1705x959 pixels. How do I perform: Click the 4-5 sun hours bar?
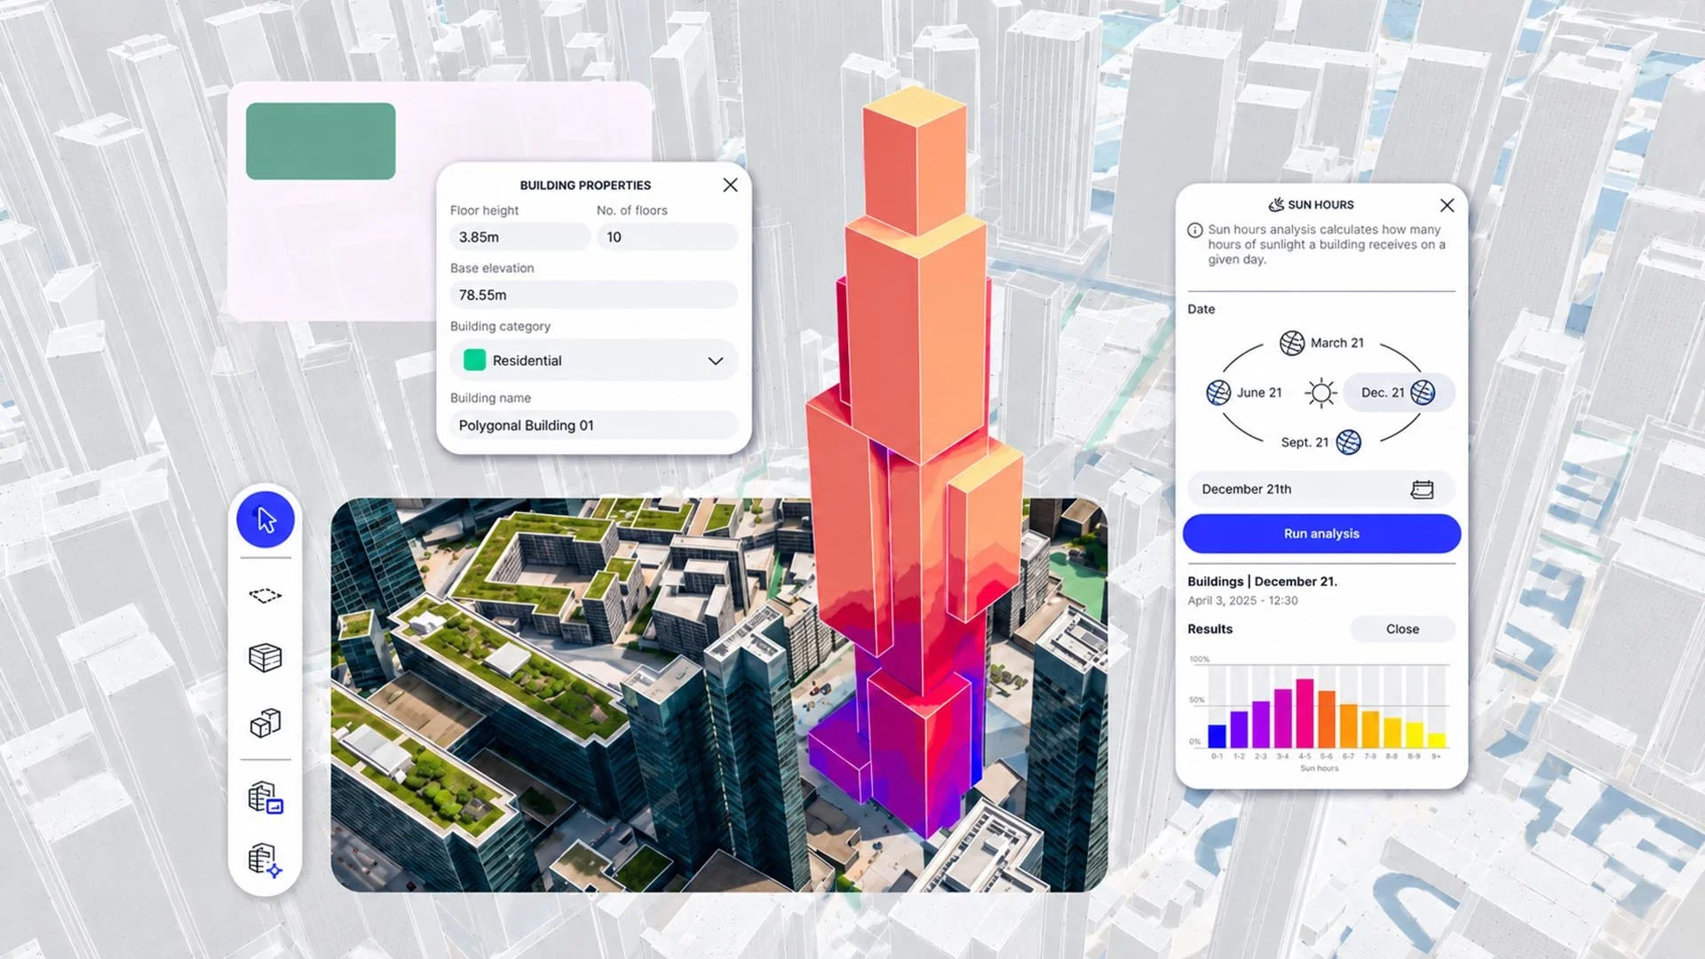pyautogui.click(x=1305, y=713)
